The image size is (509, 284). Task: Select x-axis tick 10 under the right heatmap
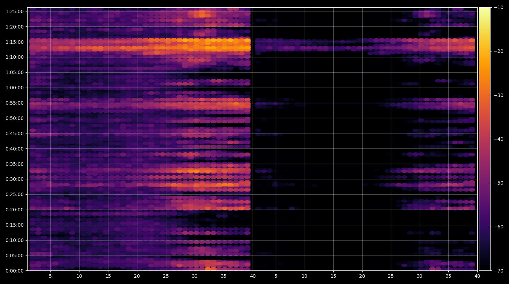tap(305, 276)
